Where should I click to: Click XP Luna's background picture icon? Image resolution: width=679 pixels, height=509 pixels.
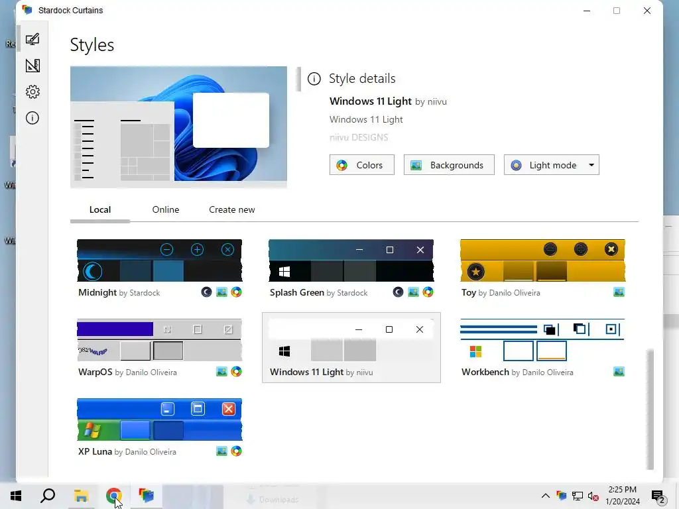pyautogui.click(x=221, y=451)
